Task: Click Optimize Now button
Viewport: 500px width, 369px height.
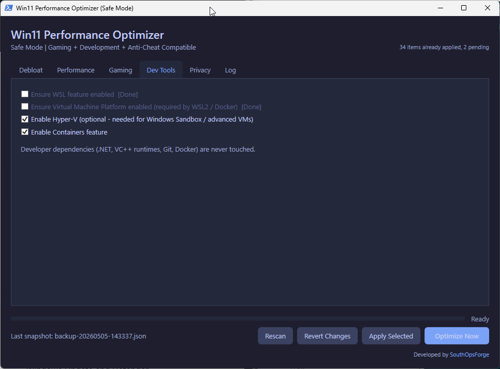Action: pos(457,336)
